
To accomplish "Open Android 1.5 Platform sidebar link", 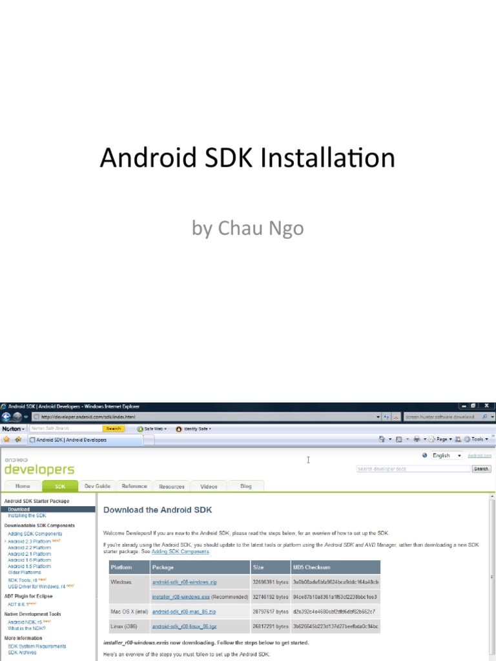I will pos(29,566).
